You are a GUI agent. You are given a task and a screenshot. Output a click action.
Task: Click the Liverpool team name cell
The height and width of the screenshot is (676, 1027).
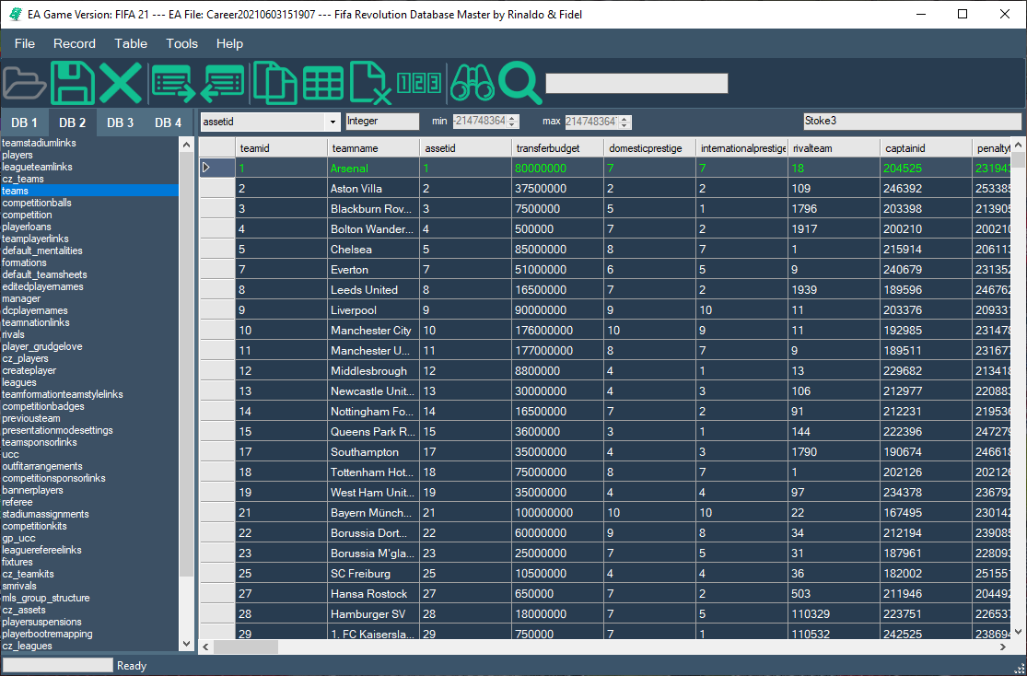(374, 310)
